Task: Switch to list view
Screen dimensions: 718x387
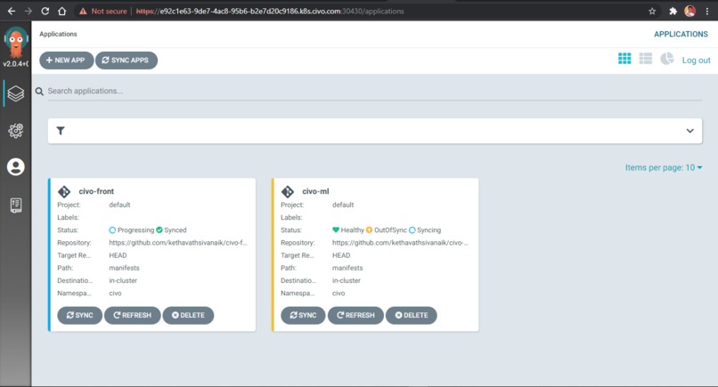Action: (646, 59)
